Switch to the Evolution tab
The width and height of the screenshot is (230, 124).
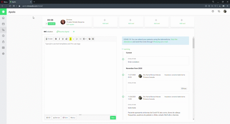(x=48, y=31)
